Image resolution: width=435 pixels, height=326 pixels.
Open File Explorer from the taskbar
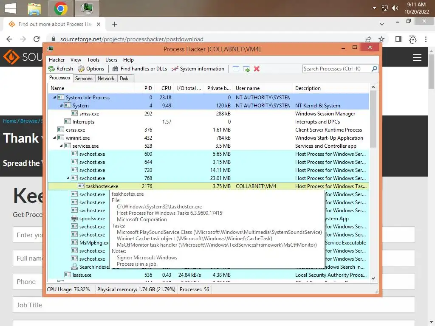(x=34, y=8)
